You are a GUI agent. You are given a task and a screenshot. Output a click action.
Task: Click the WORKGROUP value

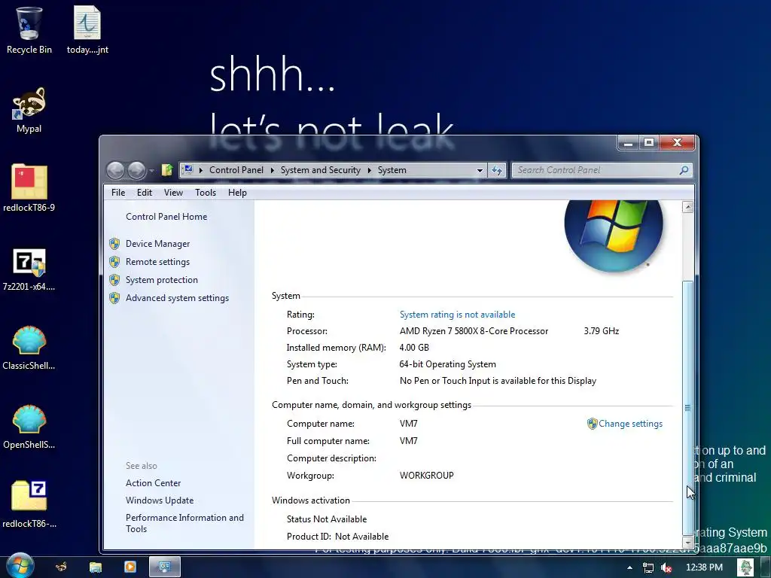426,476
